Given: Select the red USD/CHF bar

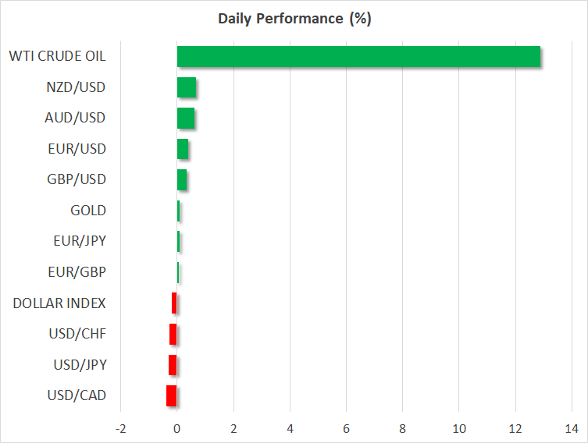Looking at the screenshot, I should point(173,335).
